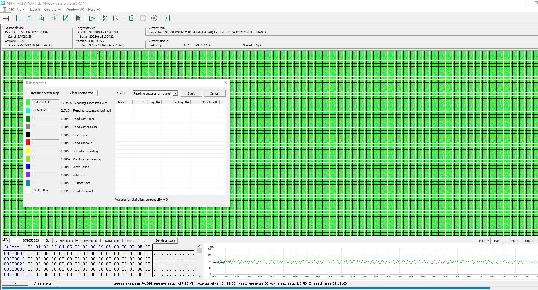Open the Count combo box dropdown

pos(175,93)
